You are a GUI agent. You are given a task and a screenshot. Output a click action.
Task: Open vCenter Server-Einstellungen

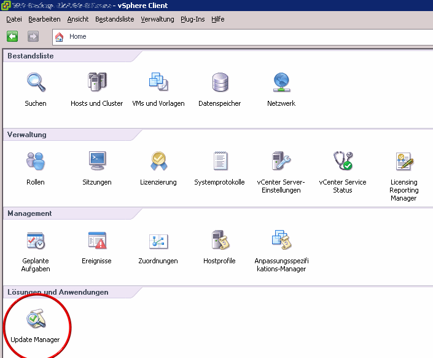click(x=281, y=161)
